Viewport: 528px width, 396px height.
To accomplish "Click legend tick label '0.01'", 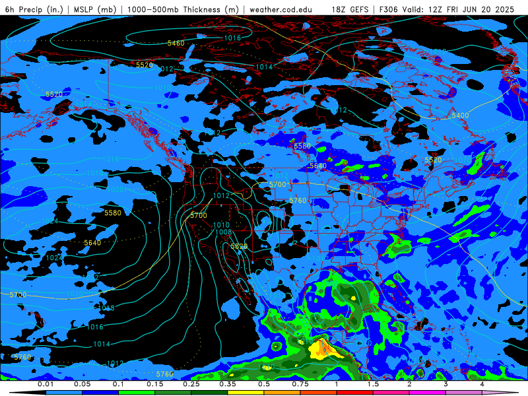I will [x=45, y=384].
